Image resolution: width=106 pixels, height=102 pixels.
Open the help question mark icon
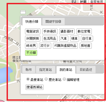(x=74, y=1)
